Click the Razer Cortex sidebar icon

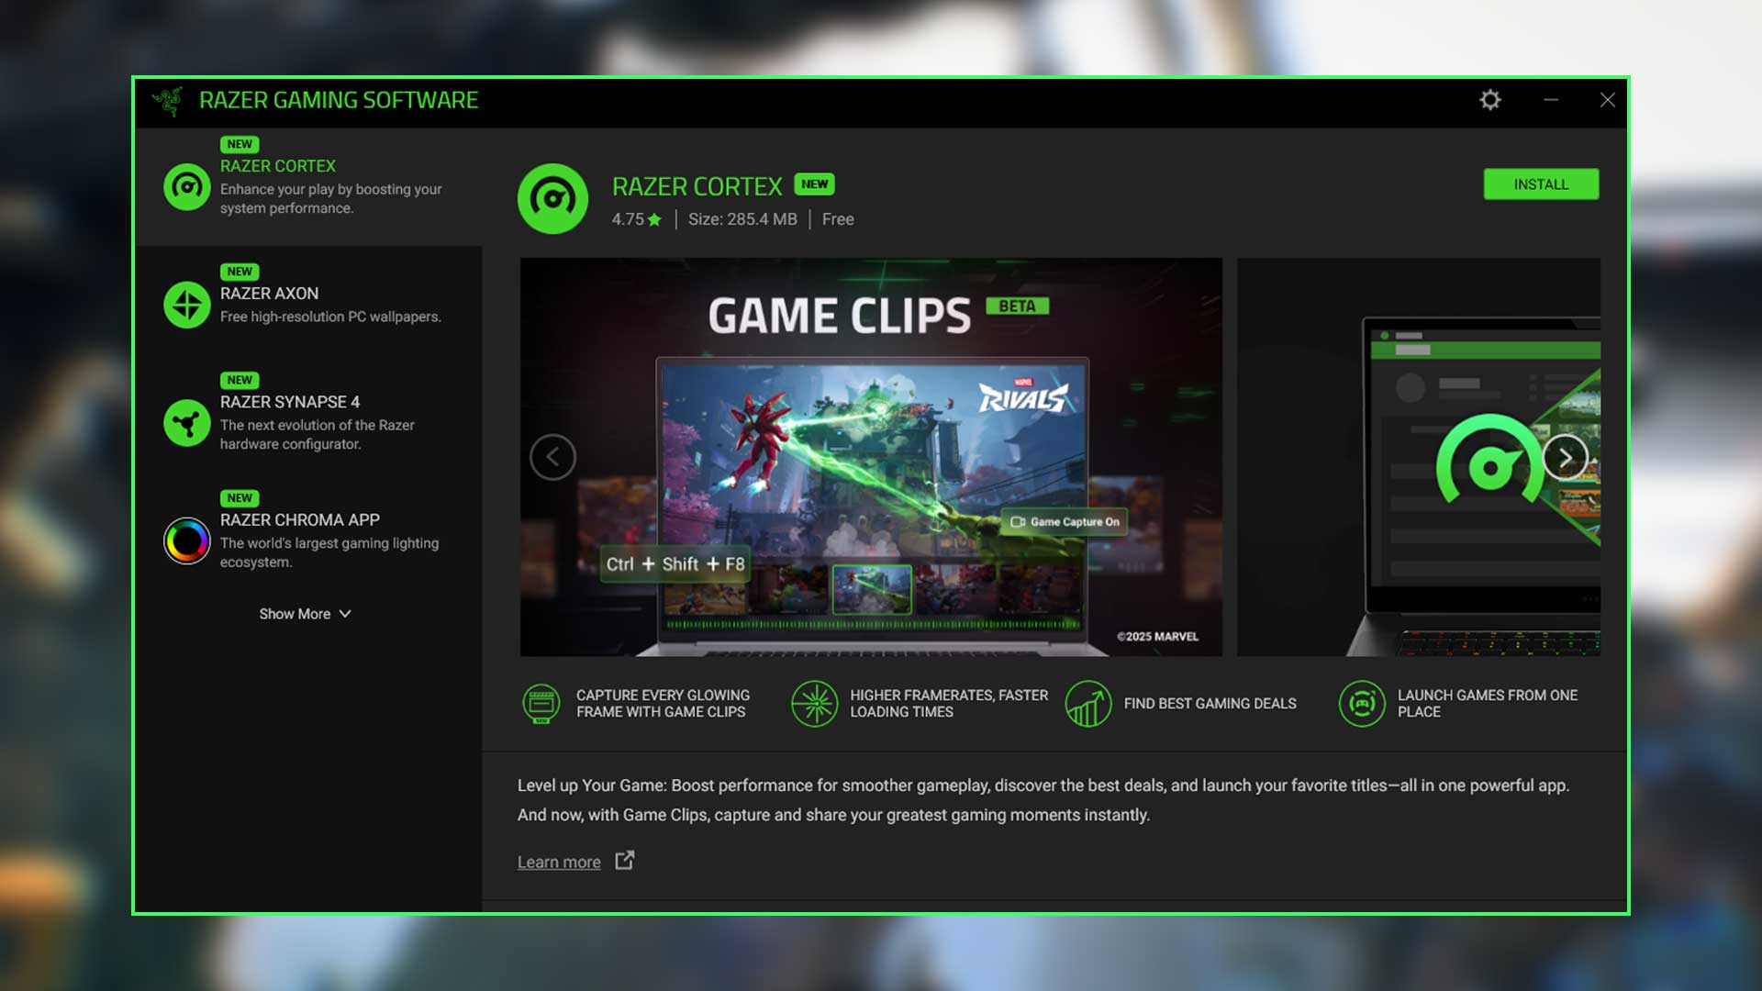coord(187,186)
